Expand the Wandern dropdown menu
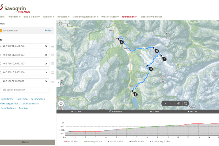Image resolution: width=219 pixels, height=146 pixels. coord(14,17)
